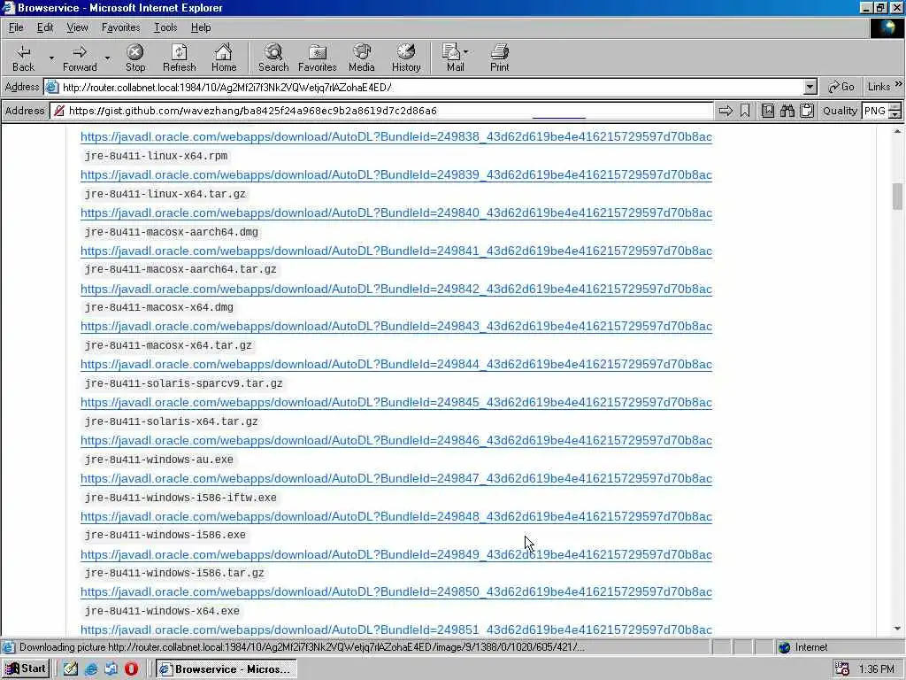Viewport: 906px width, 680px height.
Task: Open the IE address bar dropdown list
Action: [810, 88]
